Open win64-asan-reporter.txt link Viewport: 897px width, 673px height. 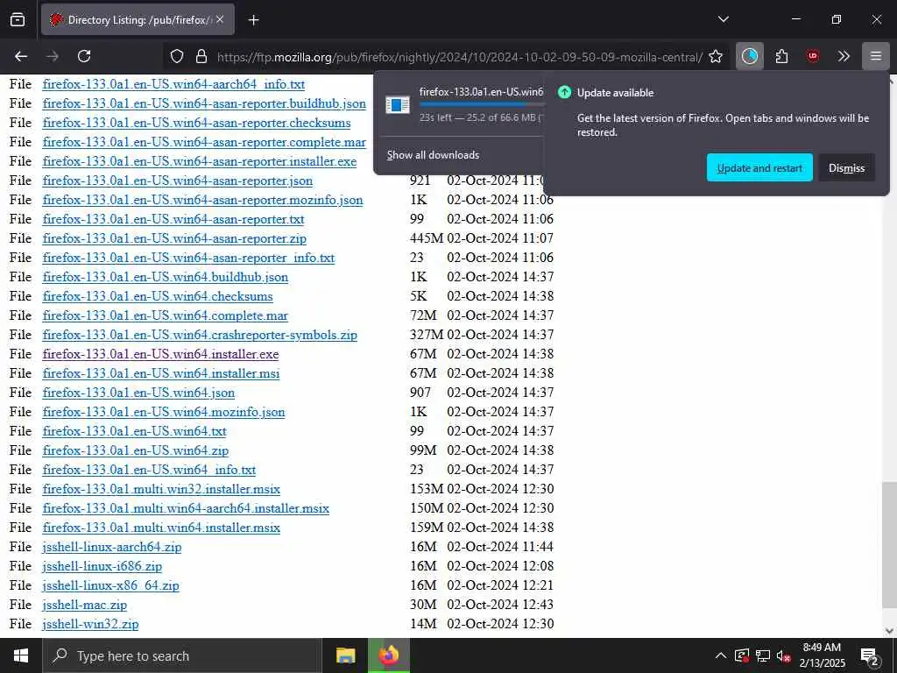click(x=173, y=219)
